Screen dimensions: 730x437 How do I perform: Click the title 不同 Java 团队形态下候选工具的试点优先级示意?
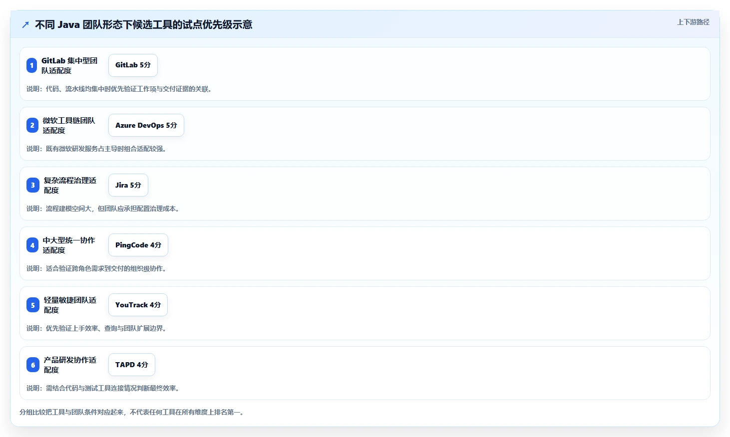(144, 24)
